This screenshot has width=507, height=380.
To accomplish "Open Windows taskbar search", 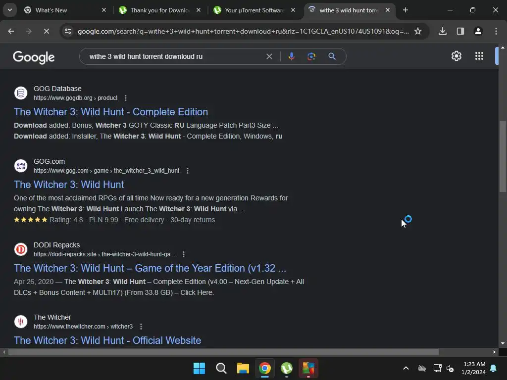I will coord(221,368).
